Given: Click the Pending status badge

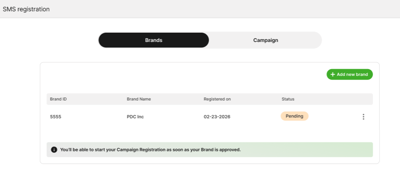Looking at the screenshot, I should 294,116.
